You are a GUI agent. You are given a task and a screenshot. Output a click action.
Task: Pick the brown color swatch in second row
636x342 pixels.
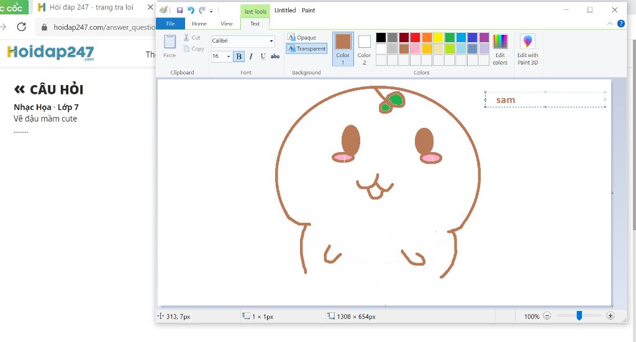click(404, 49)
